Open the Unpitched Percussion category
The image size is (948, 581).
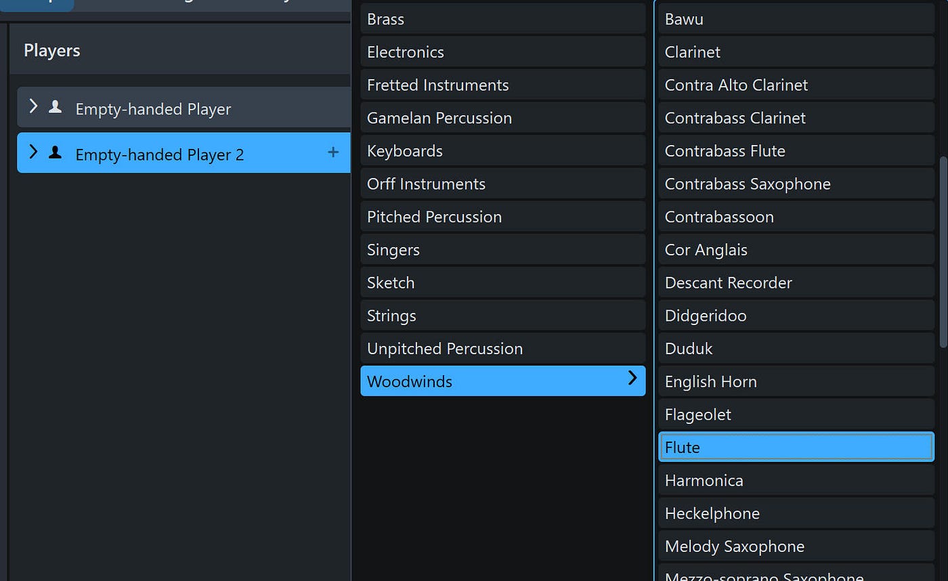(503, 349)
